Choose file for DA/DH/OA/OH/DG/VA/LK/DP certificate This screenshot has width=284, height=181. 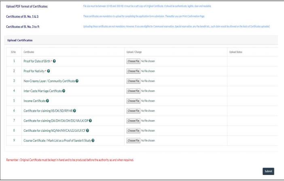pyautogui.click(x=133, y=121)
